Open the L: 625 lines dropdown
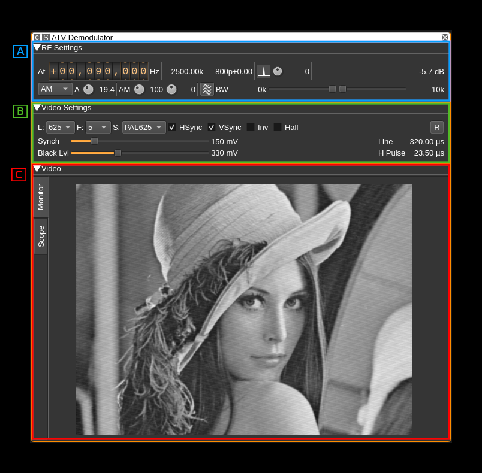The width and height of the screenshot is (482, 473). (x=60, y=128)
